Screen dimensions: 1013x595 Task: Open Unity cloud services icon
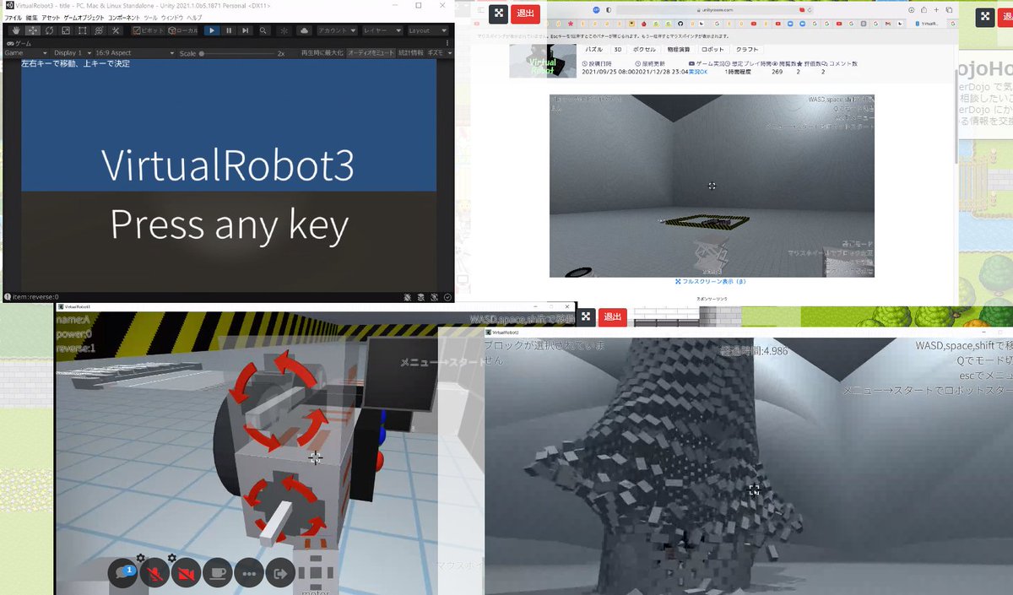tap(304, 30)
